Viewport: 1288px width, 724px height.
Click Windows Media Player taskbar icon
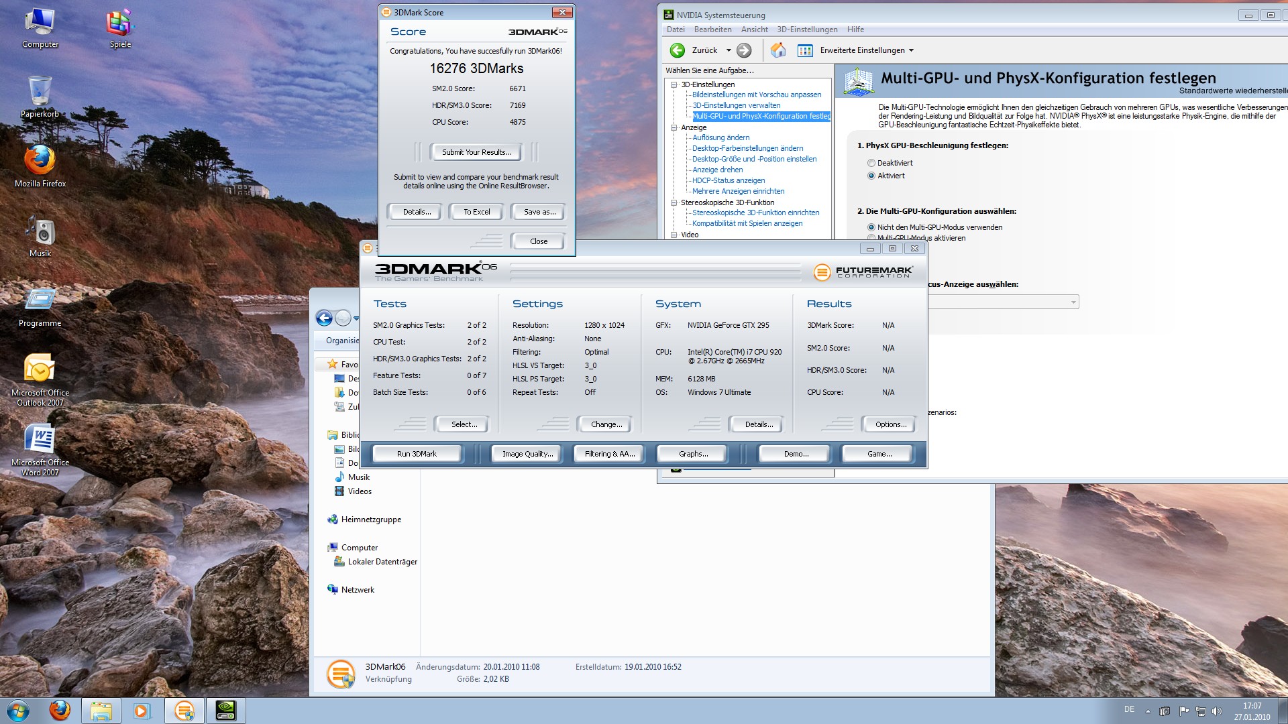(142, 711)
